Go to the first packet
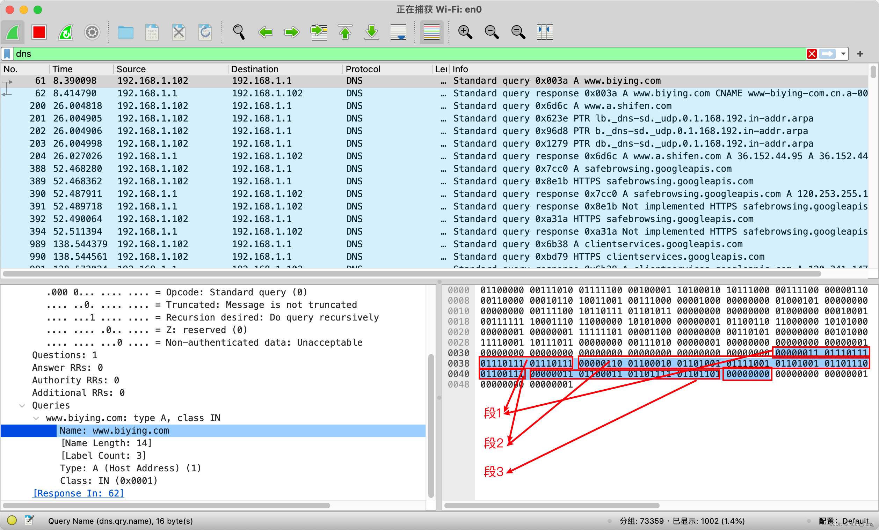 (345, 32)
